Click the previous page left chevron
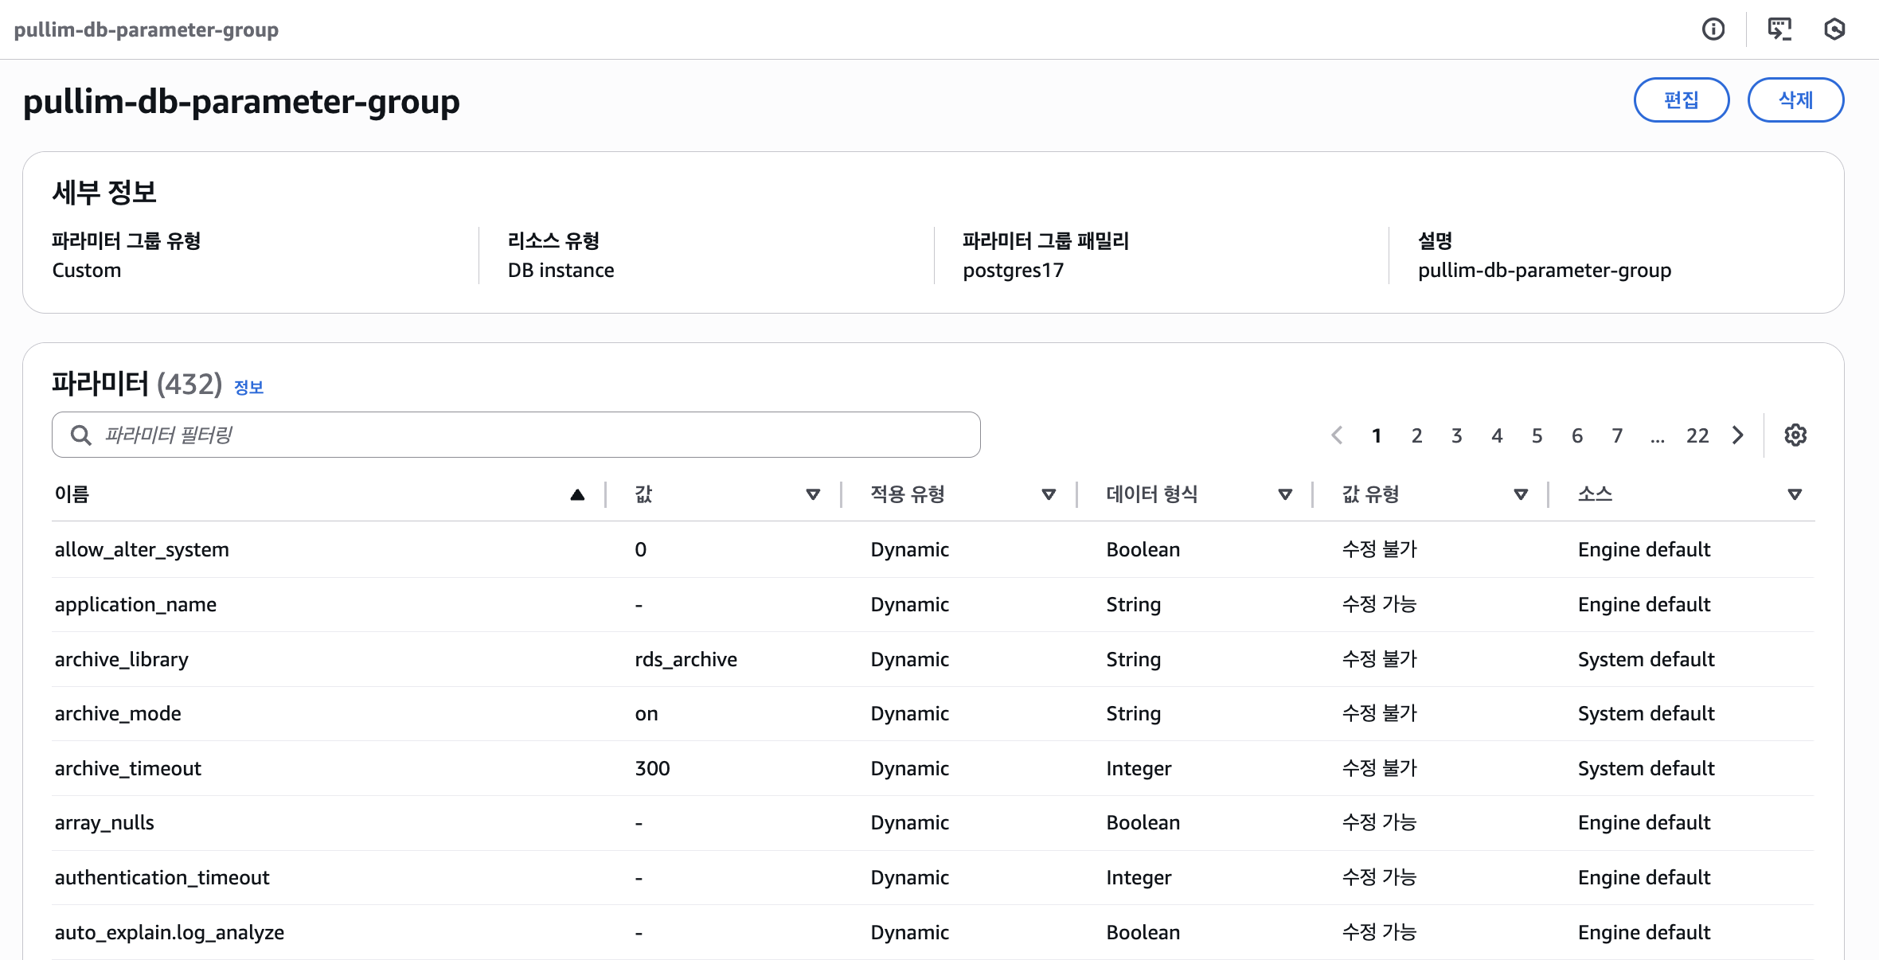The image size is (1879, 960). tap(1337, 435)
